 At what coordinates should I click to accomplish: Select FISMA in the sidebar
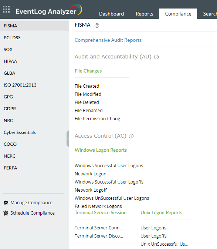[x=35, y=26]
